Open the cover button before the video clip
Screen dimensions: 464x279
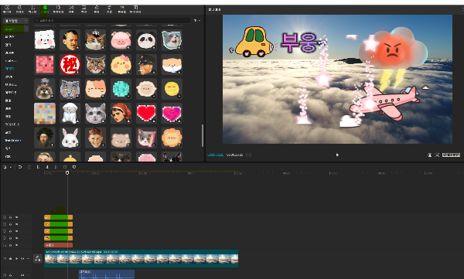tap(37, 258)
